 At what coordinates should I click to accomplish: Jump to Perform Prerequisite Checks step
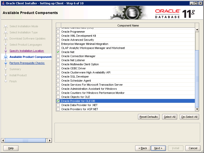pos(27,63)
